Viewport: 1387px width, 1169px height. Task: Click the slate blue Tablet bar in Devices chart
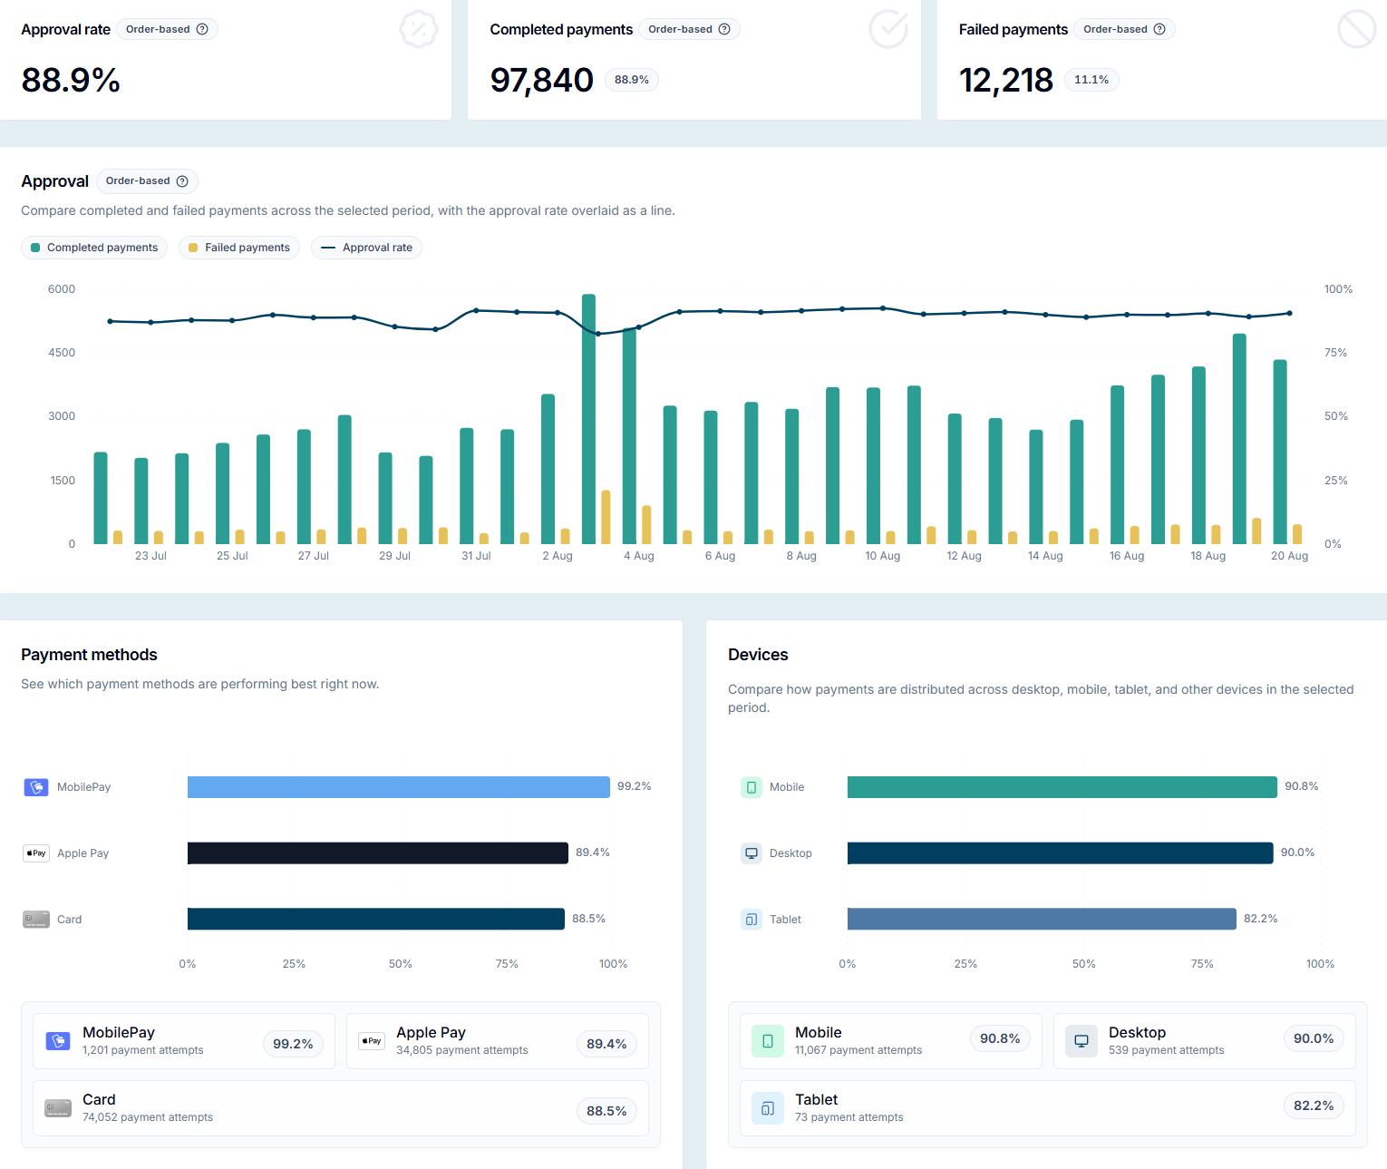(x=1042, y=920)
